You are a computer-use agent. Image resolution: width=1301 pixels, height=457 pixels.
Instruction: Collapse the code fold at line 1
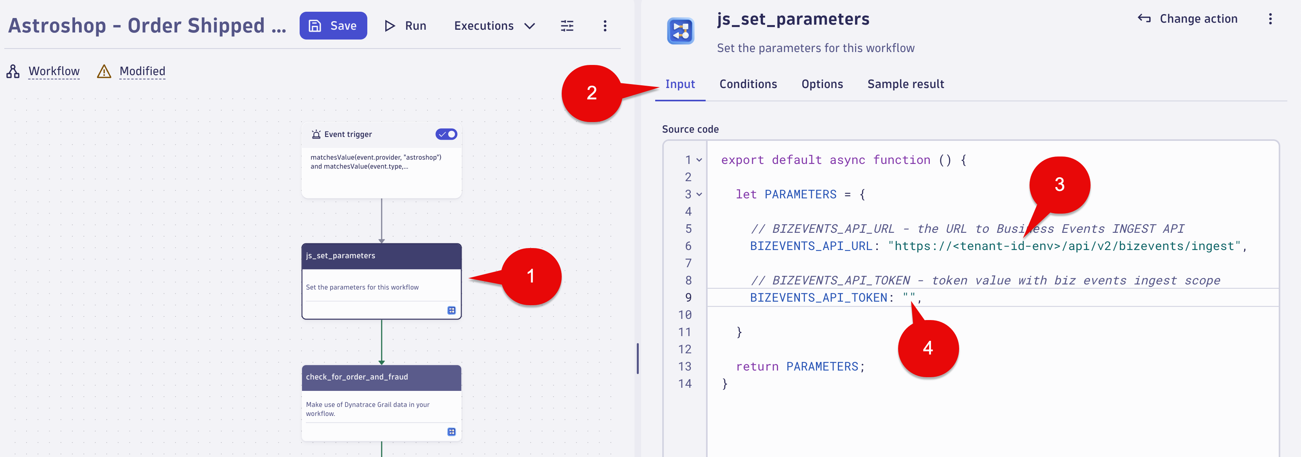[x=699, y=160]
